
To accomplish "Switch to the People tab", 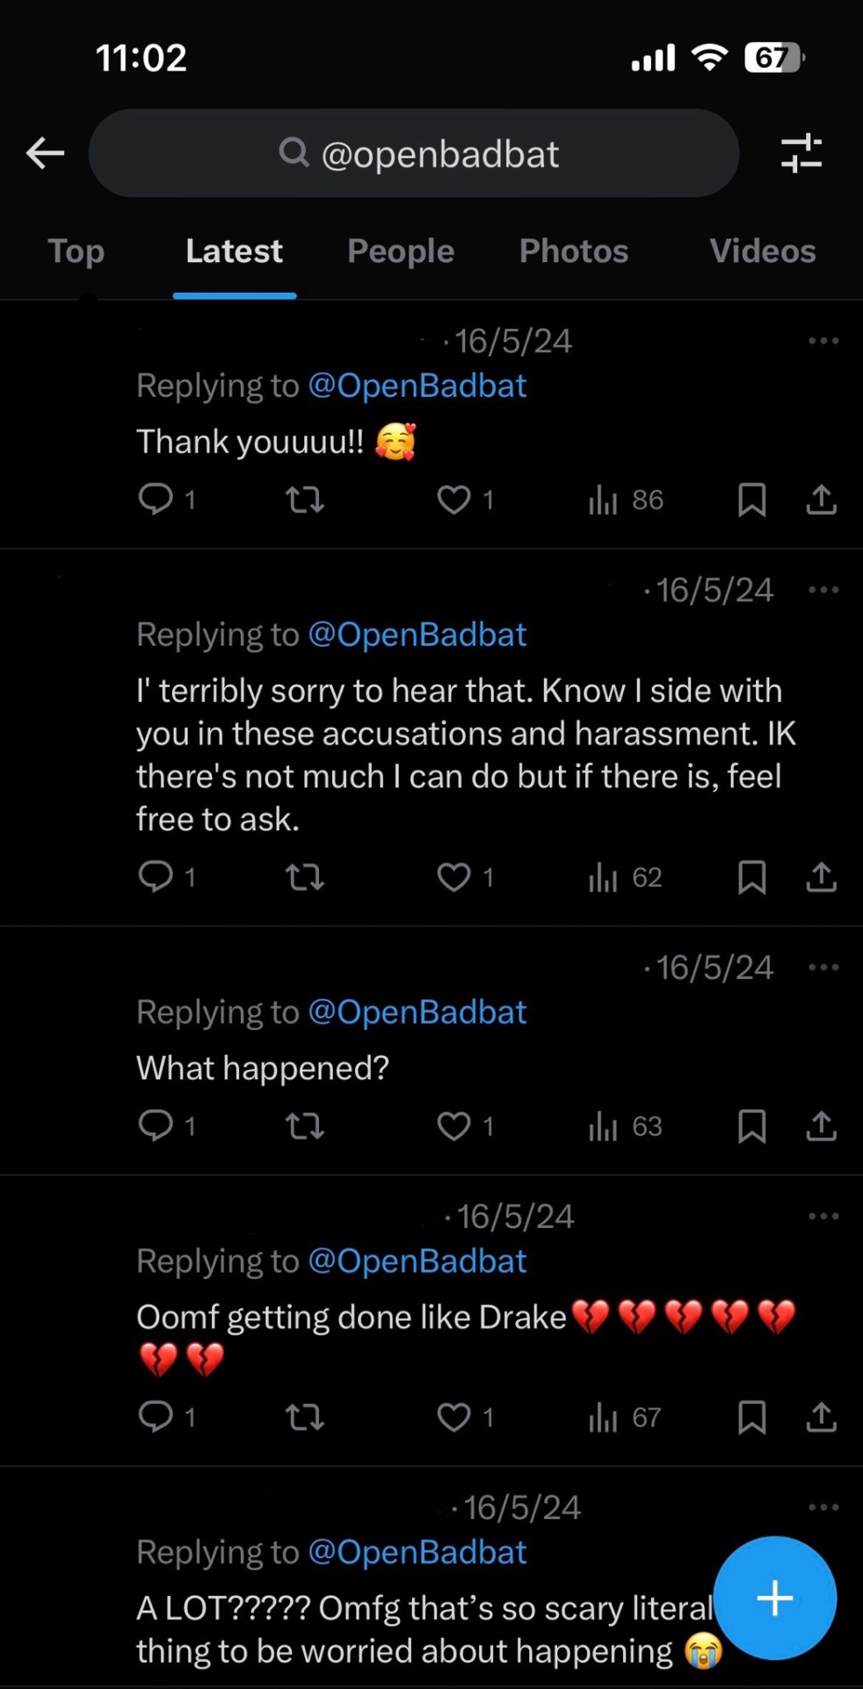I will tap(401, 252).
